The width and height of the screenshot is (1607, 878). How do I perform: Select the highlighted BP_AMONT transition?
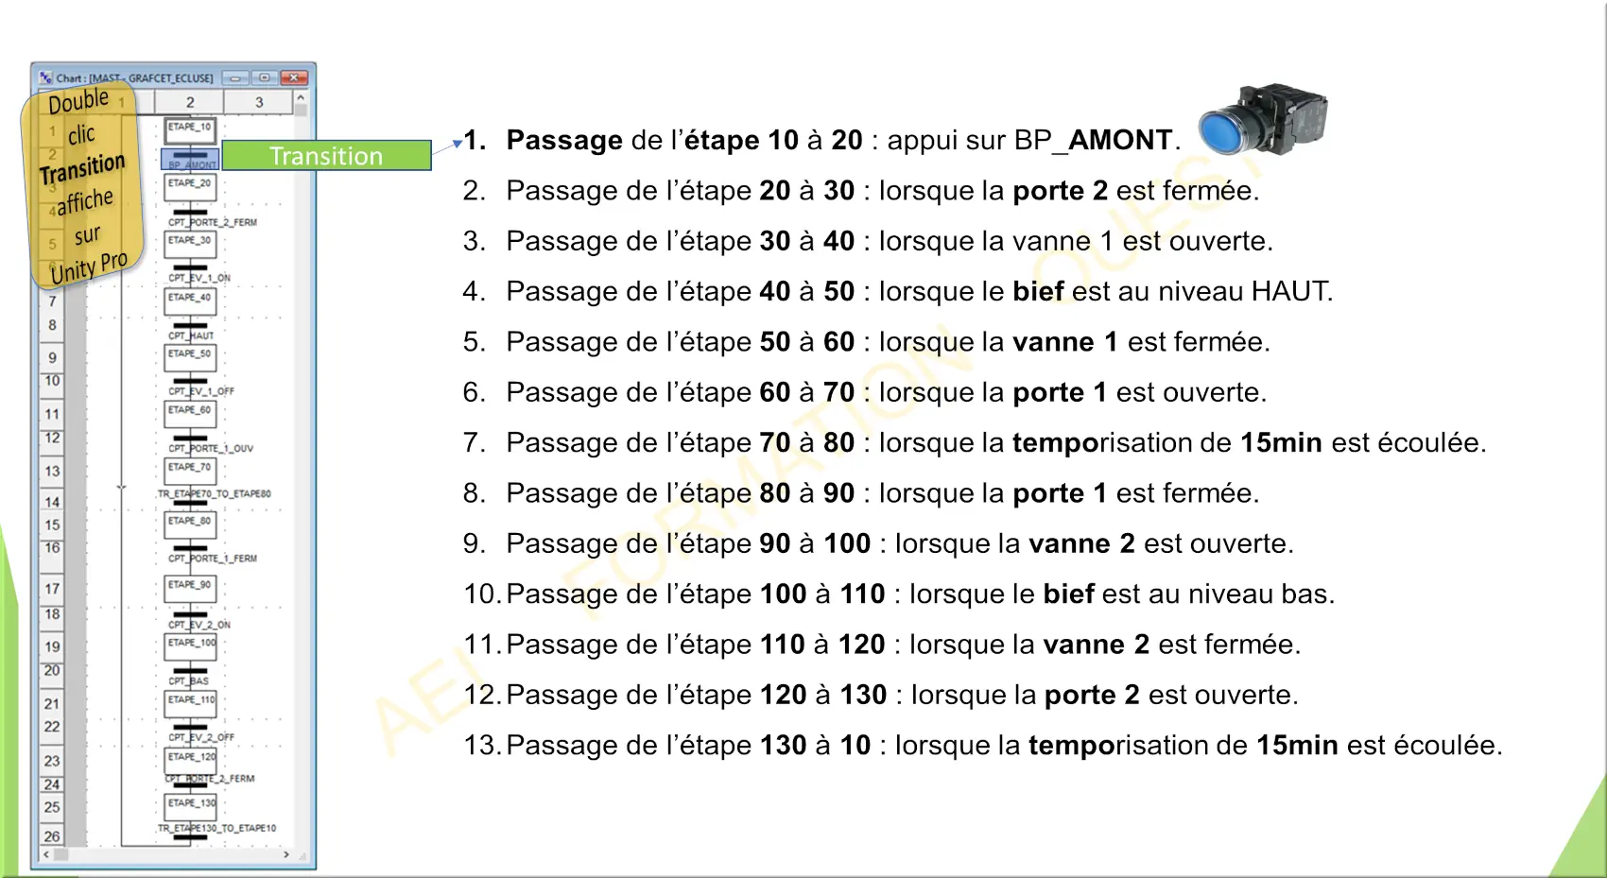[x=190, y=158]
